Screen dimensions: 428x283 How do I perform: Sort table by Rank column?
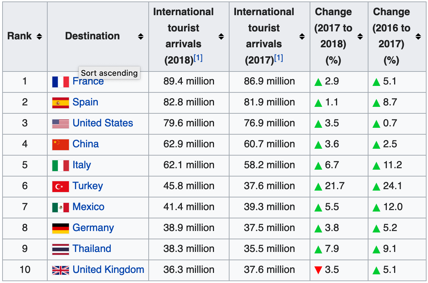pyautogui.click(x=39, y=36)
